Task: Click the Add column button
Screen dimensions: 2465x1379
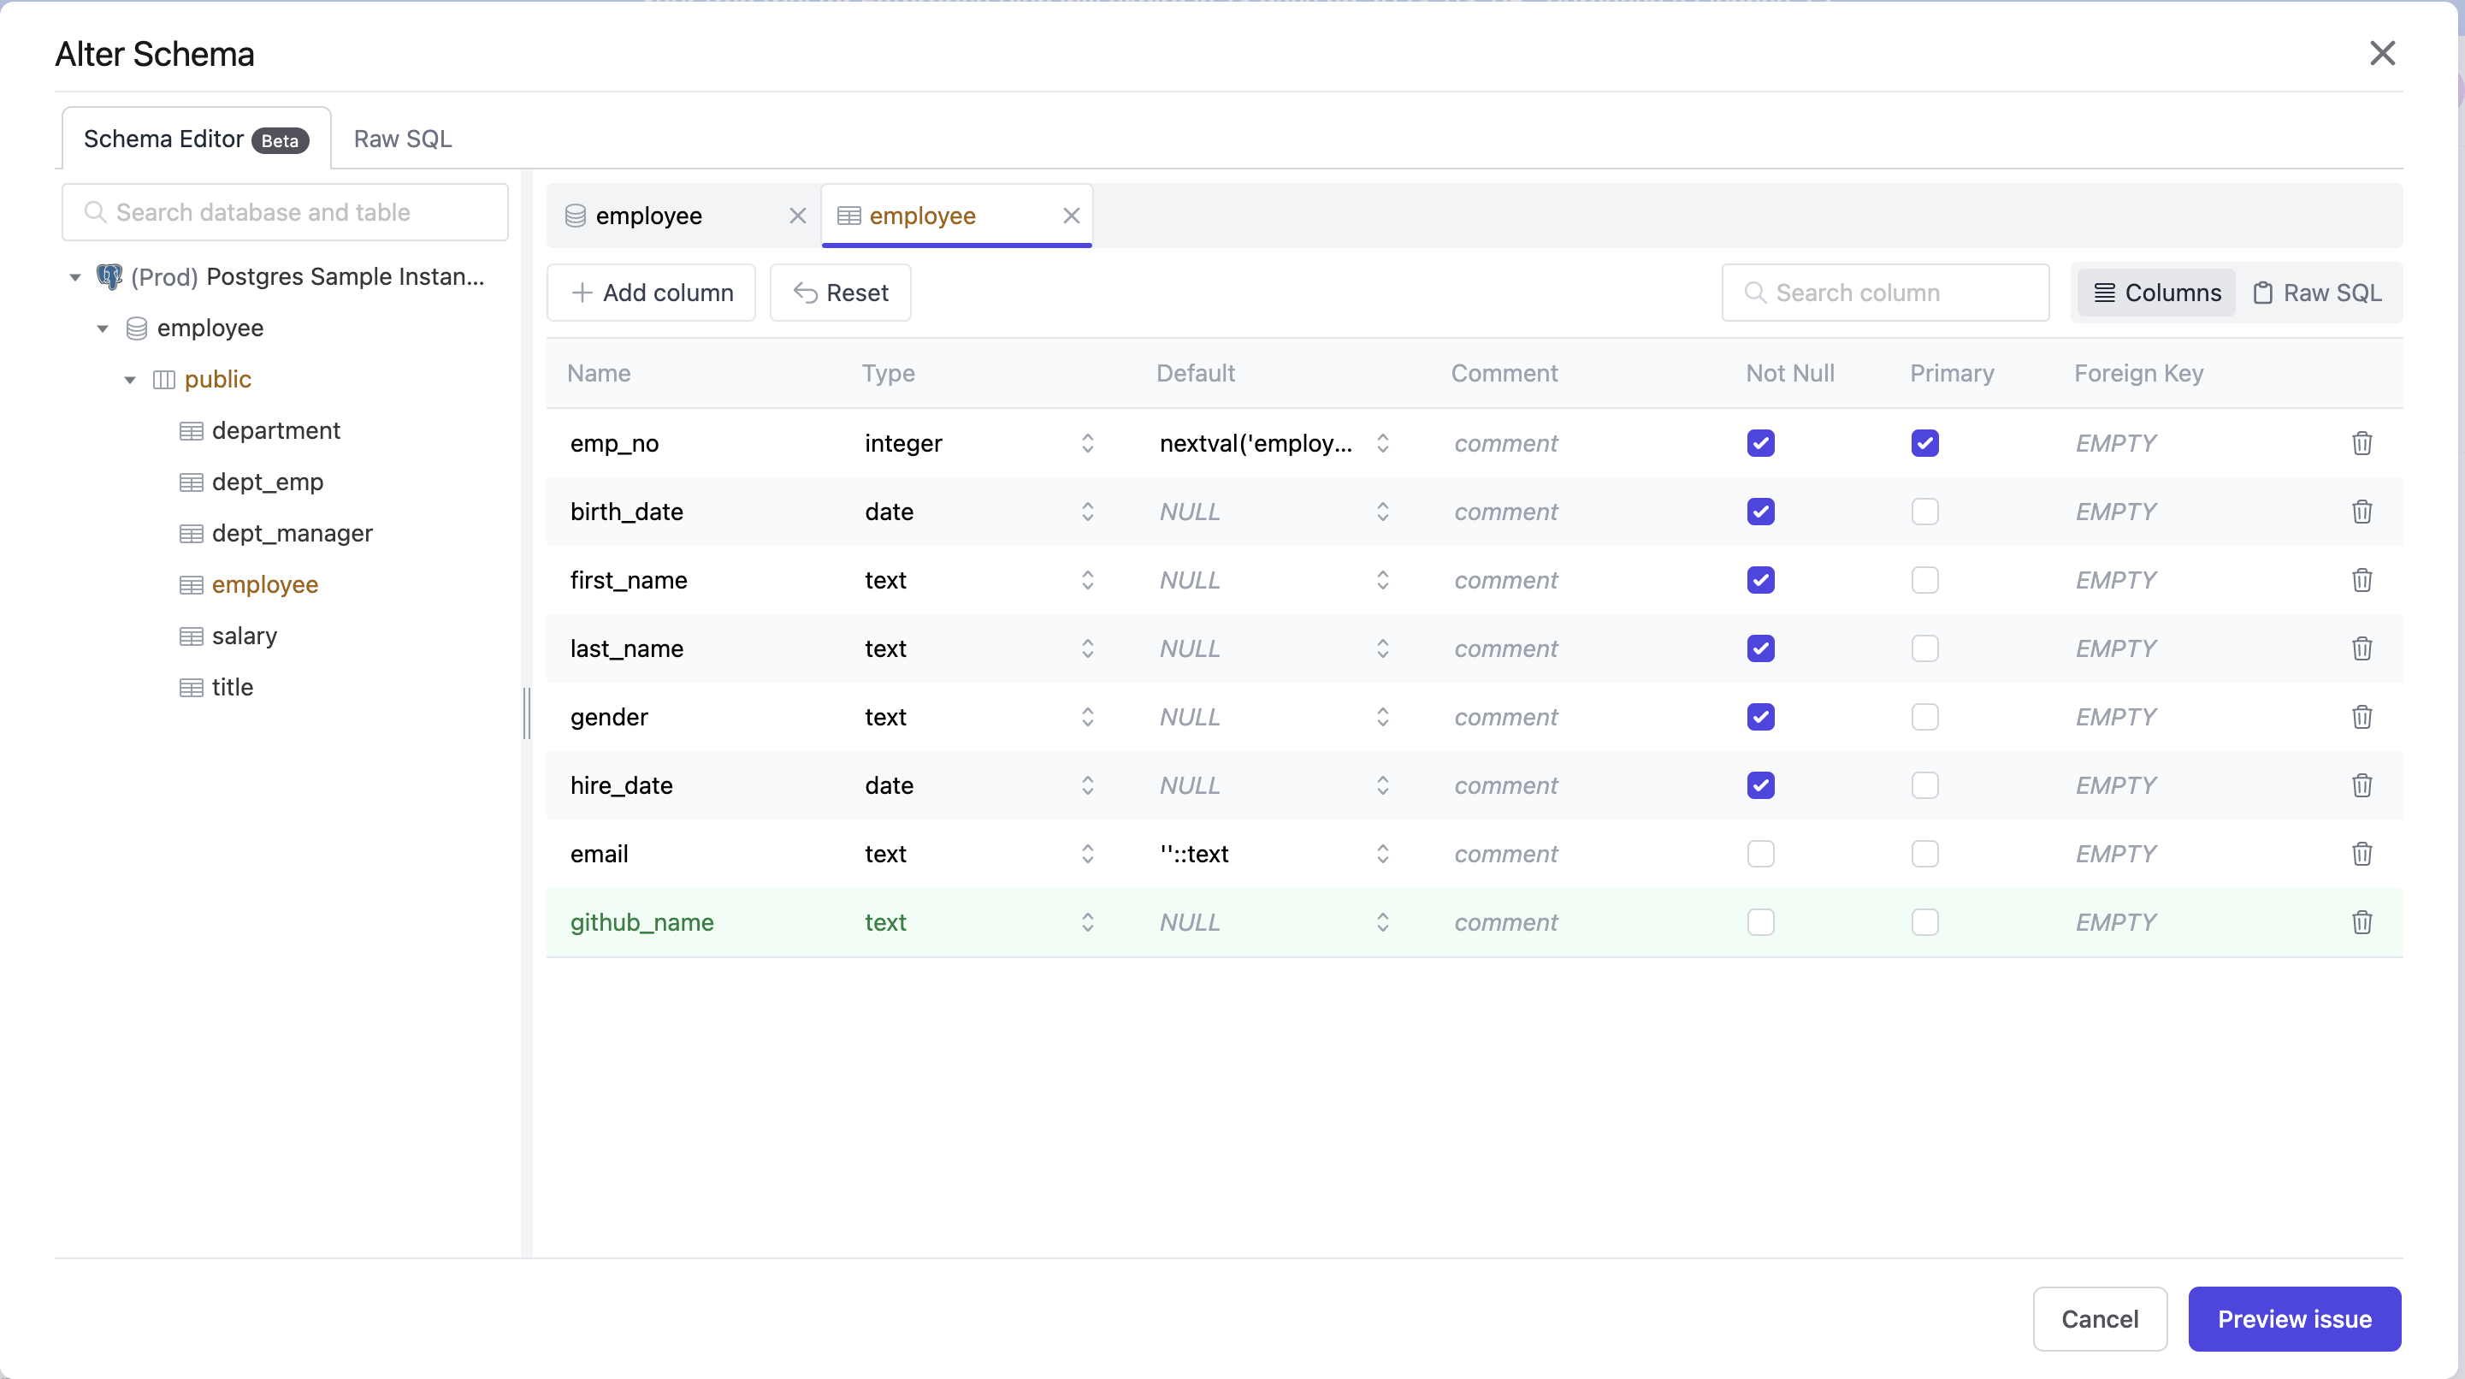Action: pyautogui.click(x=651, y=293)
